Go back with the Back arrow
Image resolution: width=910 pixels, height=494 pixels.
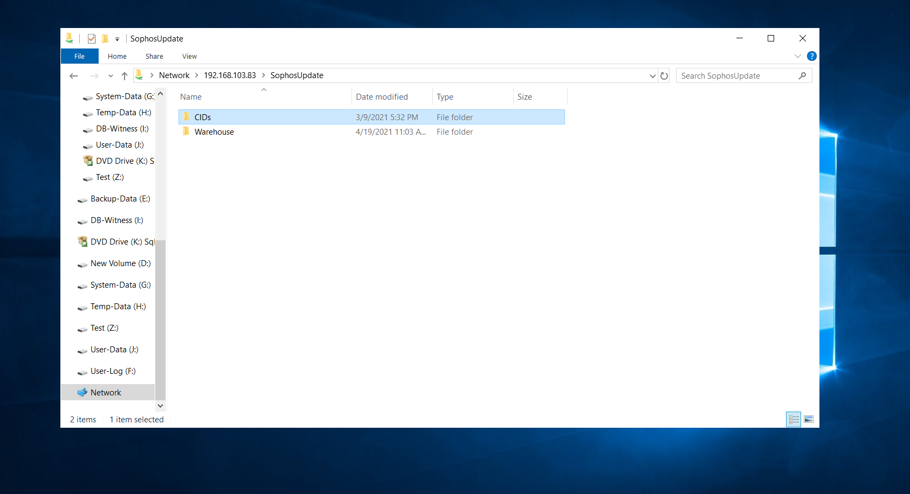click(x=74, y=76)
